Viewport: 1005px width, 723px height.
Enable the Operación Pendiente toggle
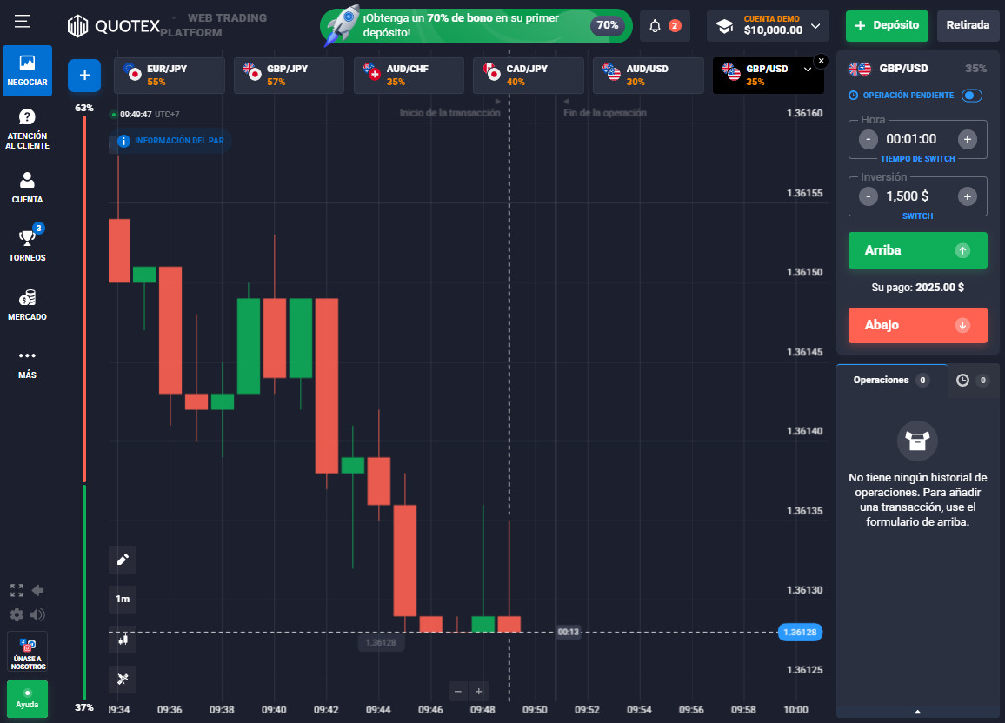[x=973, y=96]
